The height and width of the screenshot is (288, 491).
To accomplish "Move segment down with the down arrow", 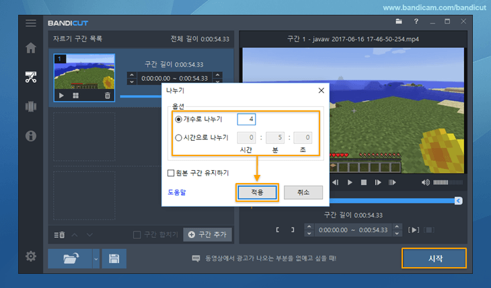I will pyautogui.click(x=89, y=235).
